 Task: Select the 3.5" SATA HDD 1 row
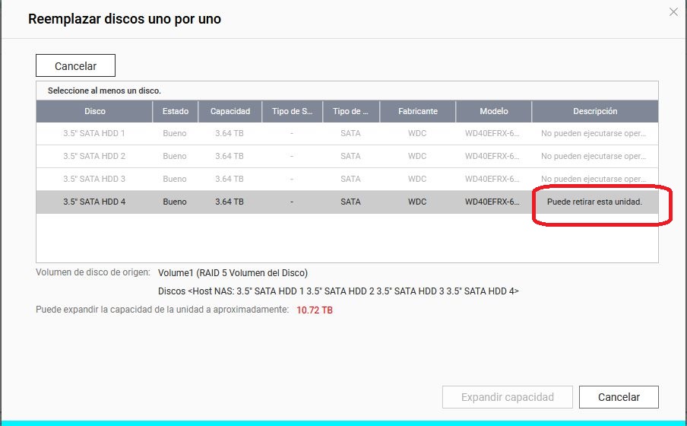coord(94,133)
